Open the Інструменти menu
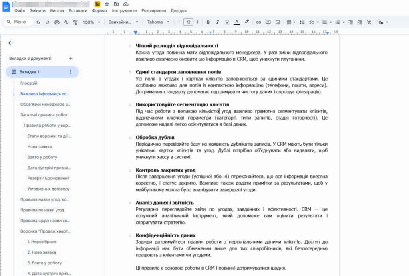 click(x=124, y=11)
